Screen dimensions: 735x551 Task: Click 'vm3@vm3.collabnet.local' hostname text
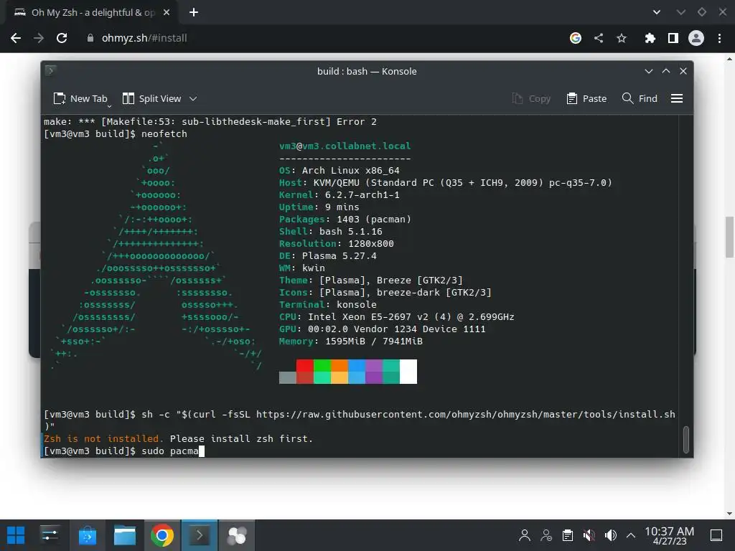[x=345, y=146]
